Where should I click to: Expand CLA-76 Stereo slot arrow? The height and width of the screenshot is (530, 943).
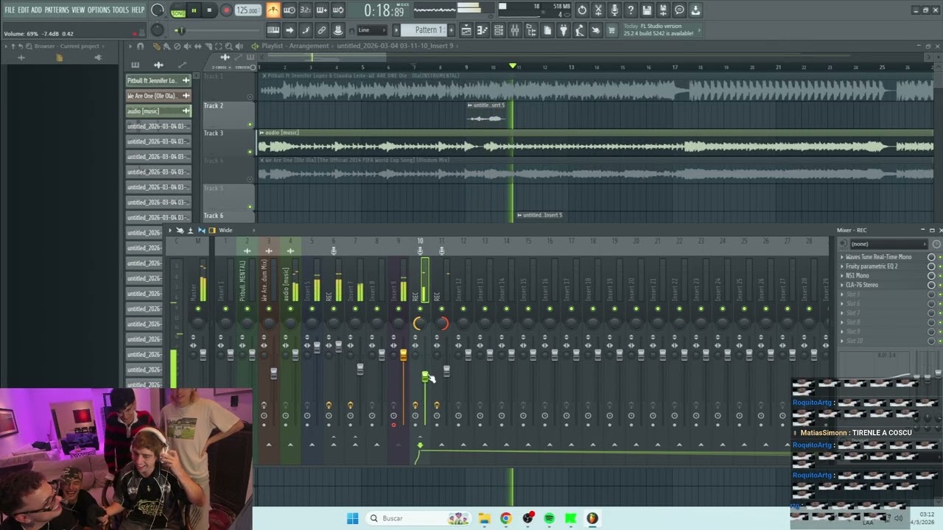[x=842, y=285]
